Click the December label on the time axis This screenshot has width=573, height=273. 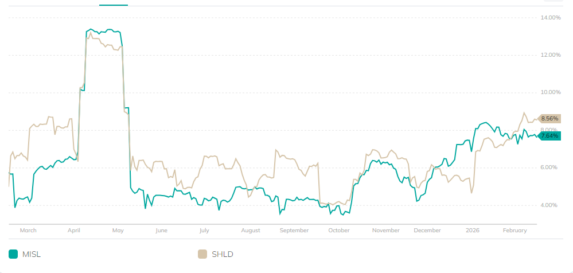click(427, 231)
